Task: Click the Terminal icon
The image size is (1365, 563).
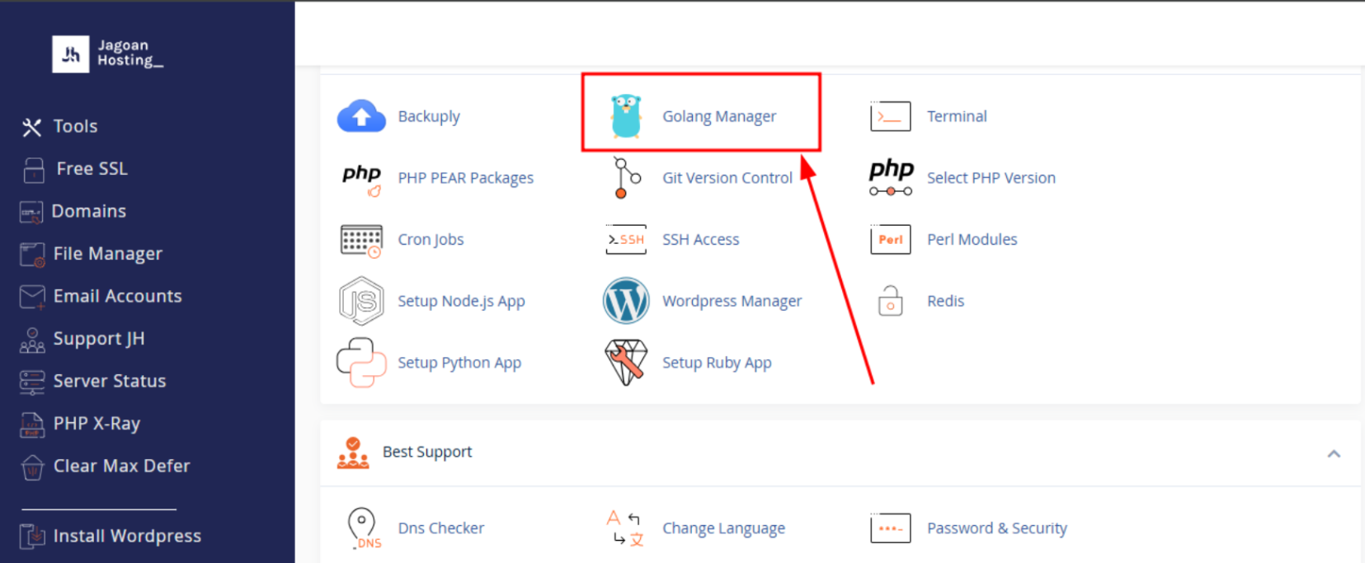Action: point(890,116)
